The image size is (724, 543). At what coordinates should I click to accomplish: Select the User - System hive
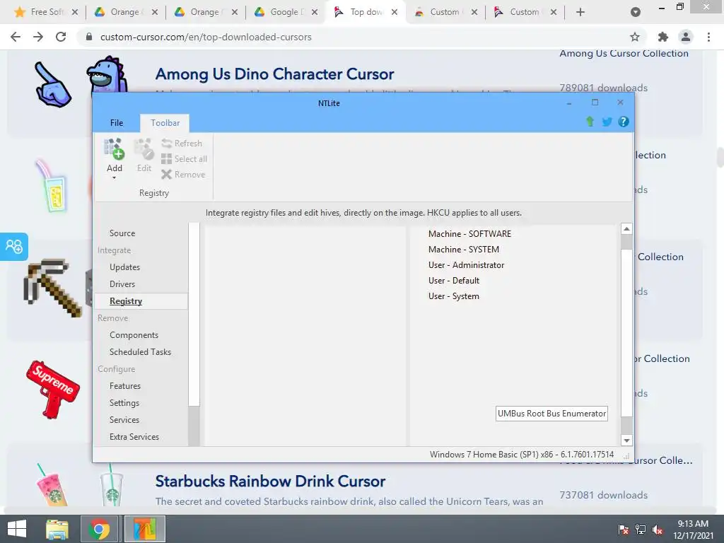pyautogui.click(x=454, y=296)
